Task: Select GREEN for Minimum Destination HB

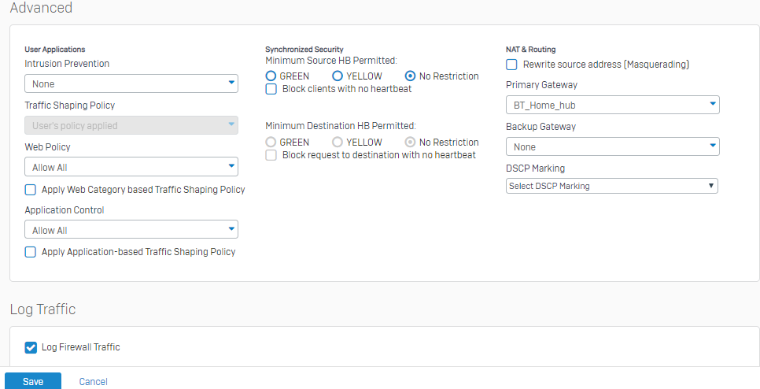Action: tap(271, 142)
